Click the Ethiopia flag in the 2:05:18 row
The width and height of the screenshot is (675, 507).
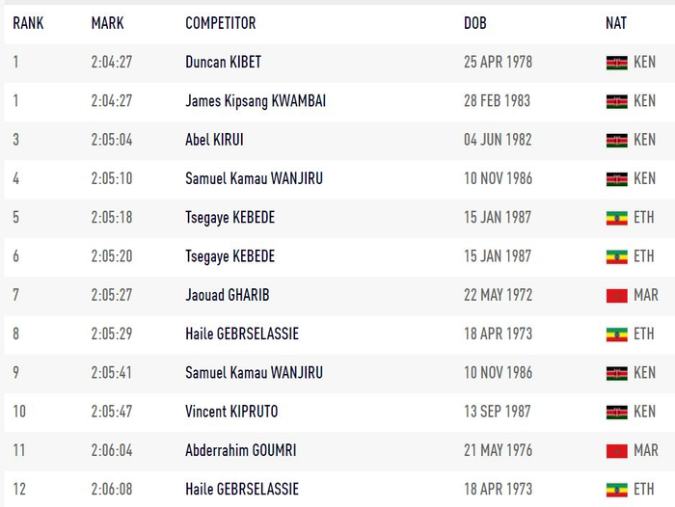[x=616, y=218]
